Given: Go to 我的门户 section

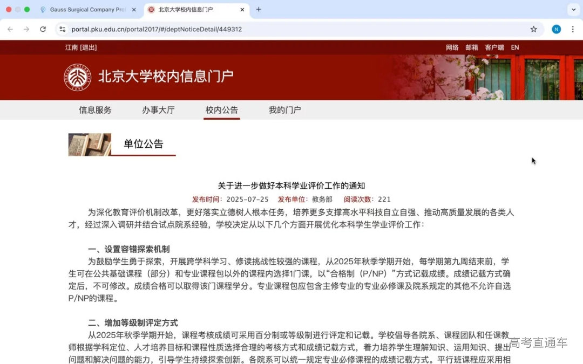Looking at the screenshot, I should (284, 110).
